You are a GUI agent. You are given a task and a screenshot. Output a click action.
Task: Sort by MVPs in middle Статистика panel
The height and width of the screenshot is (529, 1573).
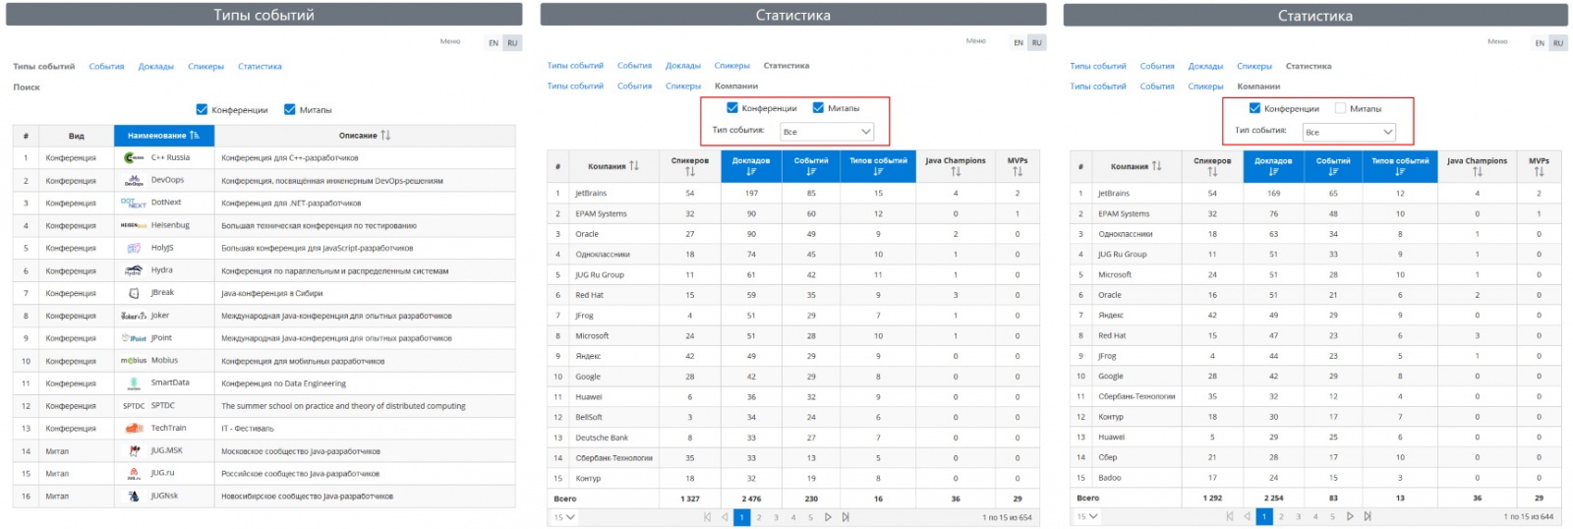pyautogui.click(x=1018, y=171)
